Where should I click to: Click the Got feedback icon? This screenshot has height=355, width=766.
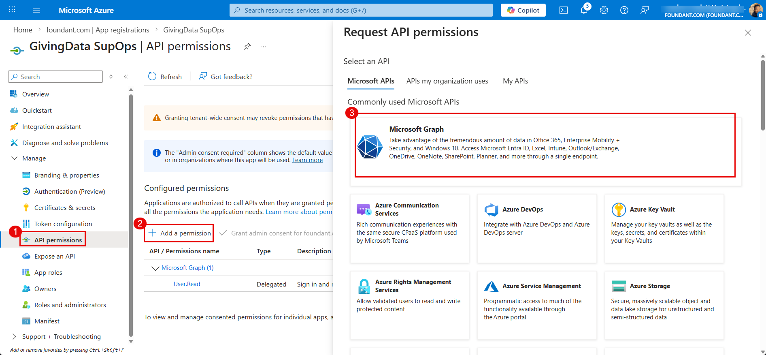203,77
